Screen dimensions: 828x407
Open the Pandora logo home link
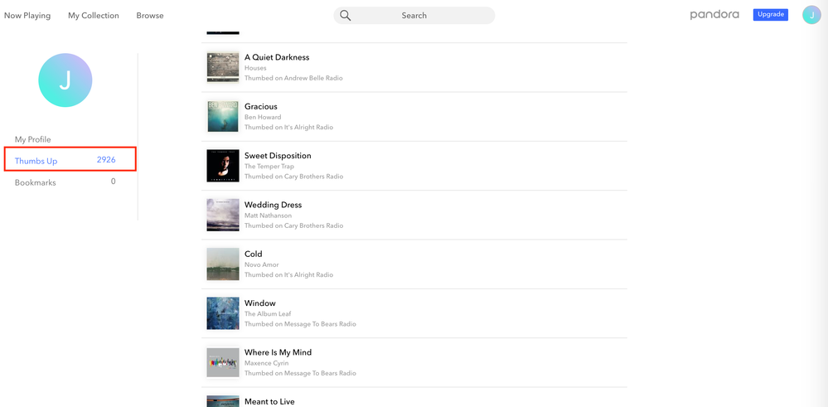coord(714,15)
